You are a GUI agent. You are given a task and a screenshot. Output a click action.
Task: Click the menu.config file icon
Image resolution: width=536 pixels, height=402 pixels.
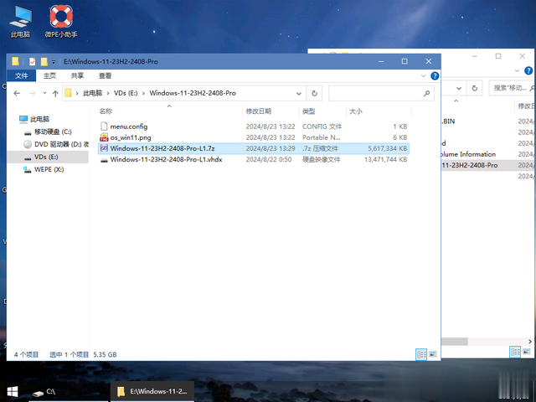point(104,126)
